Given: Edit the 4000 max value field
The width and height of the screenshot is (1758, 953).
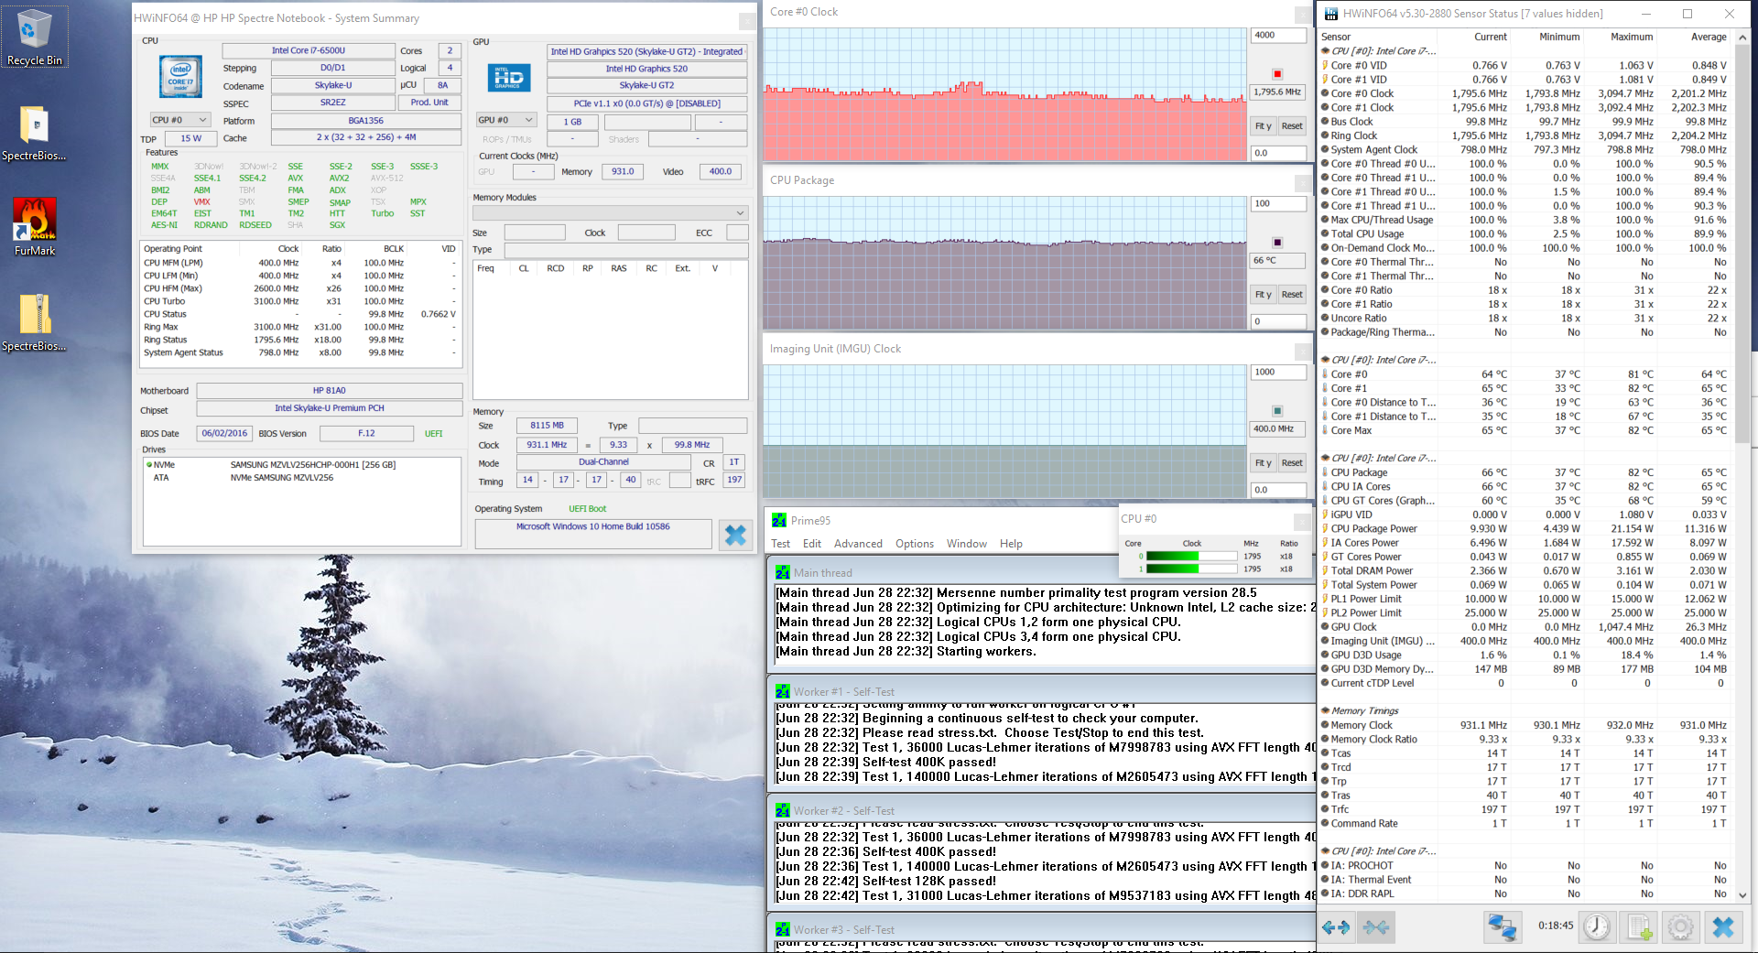Looking at the screenshot, I should point(1278,36).
